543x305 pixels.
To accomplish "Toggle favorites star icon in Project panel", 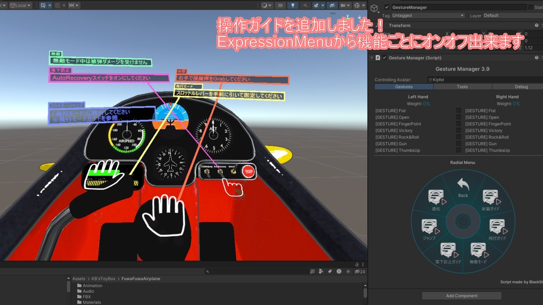I will point(348,272).
